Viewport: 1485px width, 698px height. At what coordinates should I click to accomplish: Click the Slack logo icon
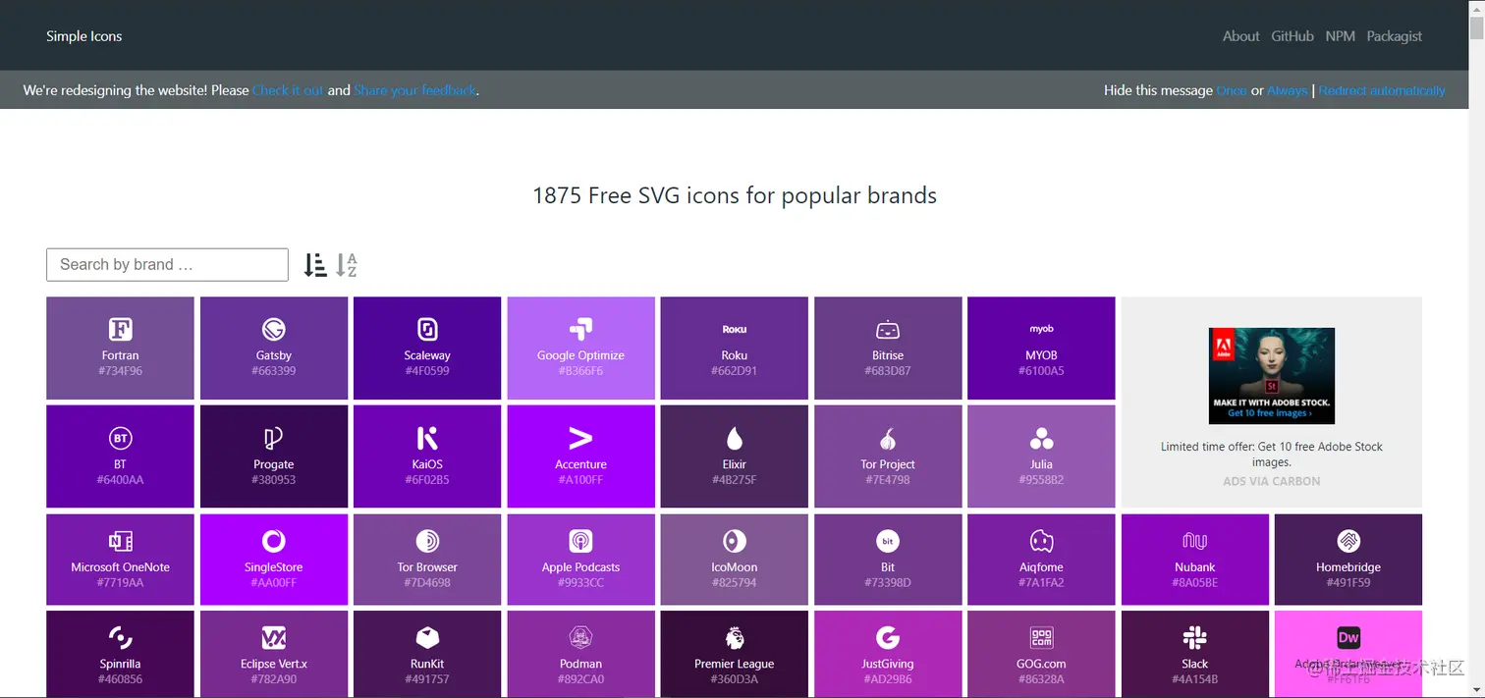1195,638
